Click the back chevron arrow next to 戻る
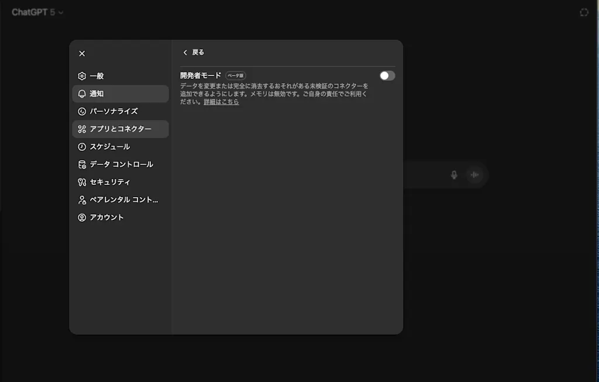 tap(185, 52)
